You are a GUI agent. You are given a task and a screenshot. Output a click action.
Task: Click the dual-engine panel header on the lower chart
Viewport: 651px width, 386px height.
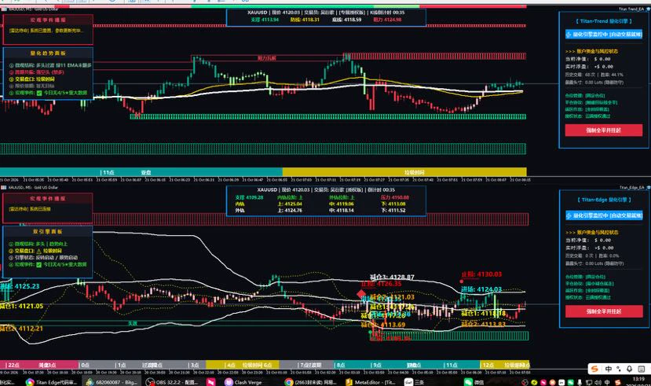(48, 231)
